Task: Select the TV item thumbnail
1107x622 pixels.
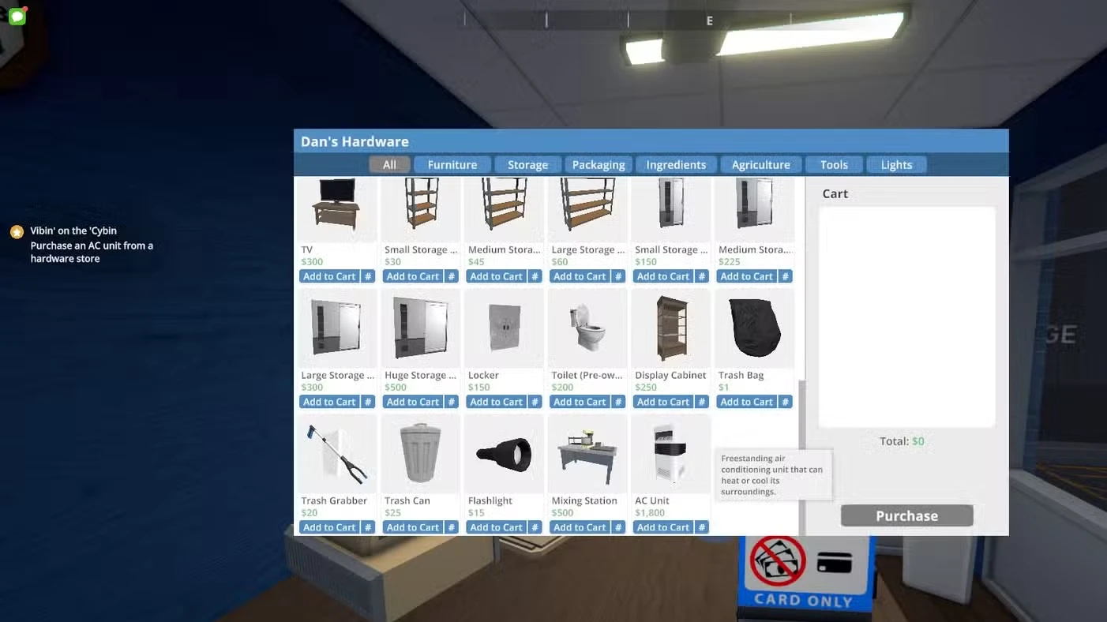Action: coord(337,209)
